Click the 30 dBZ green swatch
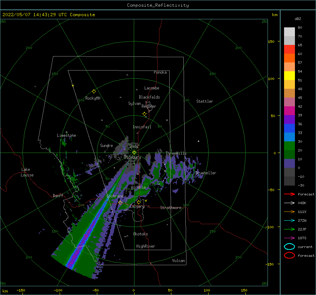 (x=289, y=146)
